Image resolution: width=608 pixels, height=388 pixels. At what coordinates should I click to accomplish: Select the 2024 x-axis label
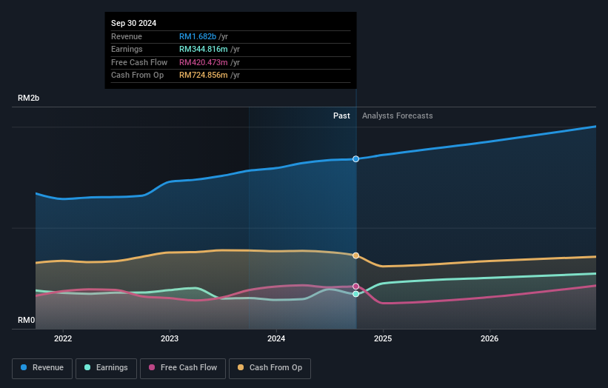(x=276, y=338)
